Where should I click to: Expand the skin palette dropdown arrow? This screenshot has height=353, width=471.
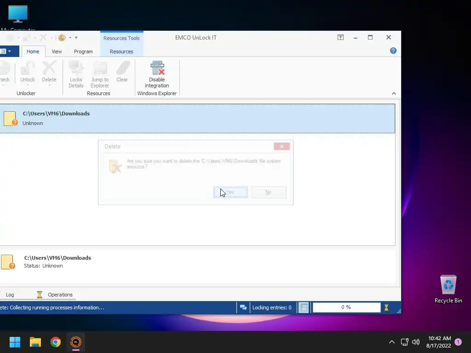coord(70,38)
